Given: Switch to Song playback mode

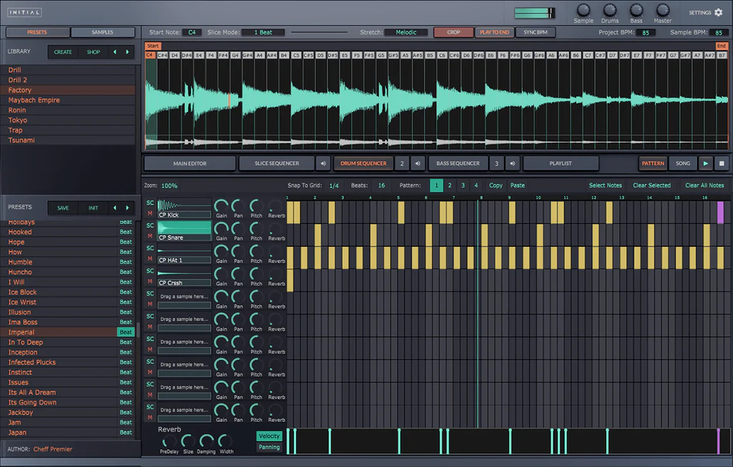Looking at the screenshot, I should (682, 164).
